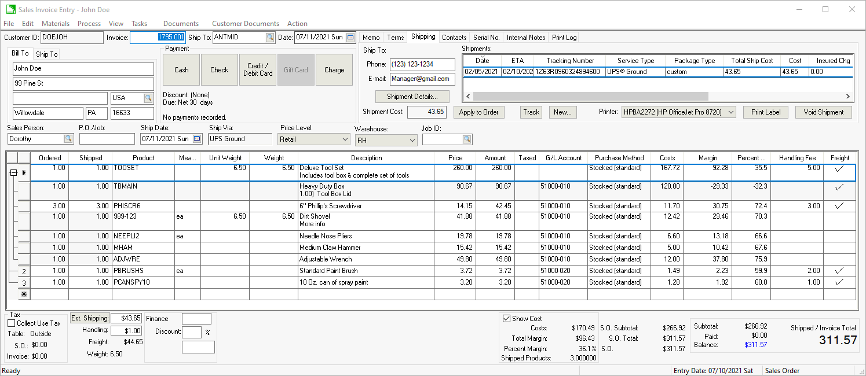Screen dimensions: 866x376
Task: Uncheck the Show Cost checkbox
Action: tap(507, 319)
